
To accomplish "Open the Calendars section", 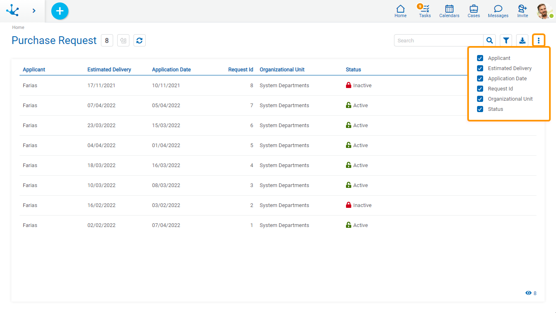I will [x=449, y=11].
